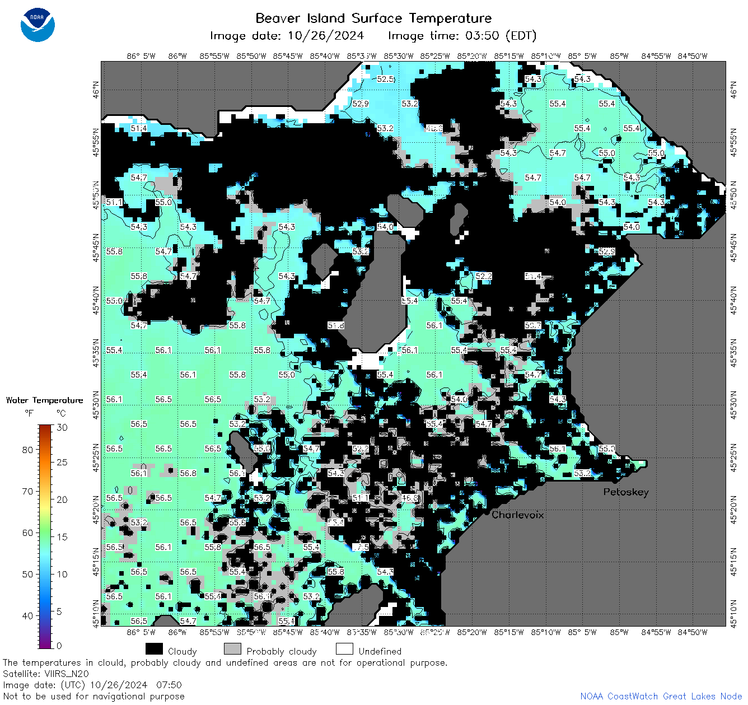This screenshot has width=748, height=705.
Task: Click the large gray Beaver Island landmass
Action: click(378, 291)
